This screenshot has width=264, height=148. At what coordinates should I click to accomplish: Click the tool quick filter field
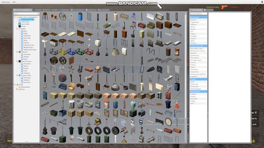click(x=198, y=14)
